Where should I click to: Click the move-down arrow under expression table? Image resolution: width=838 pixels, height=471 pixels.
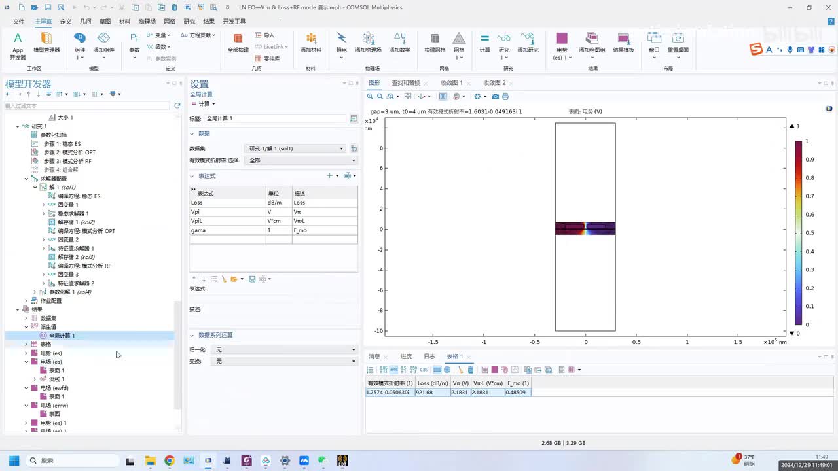204,279
